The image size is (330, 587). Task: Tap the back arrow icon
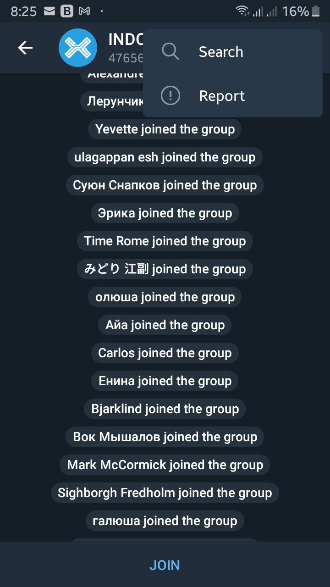coord(25,48)
